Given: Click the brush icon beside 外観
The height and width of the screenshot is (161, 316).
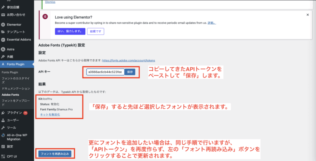Looking at the screenshot, I should 3,57.
